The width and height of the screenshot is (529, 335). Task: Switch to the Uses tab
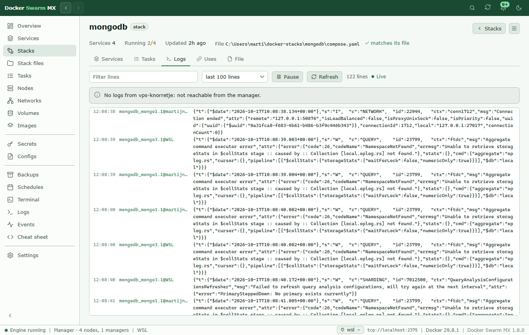[x=206, y=59]
